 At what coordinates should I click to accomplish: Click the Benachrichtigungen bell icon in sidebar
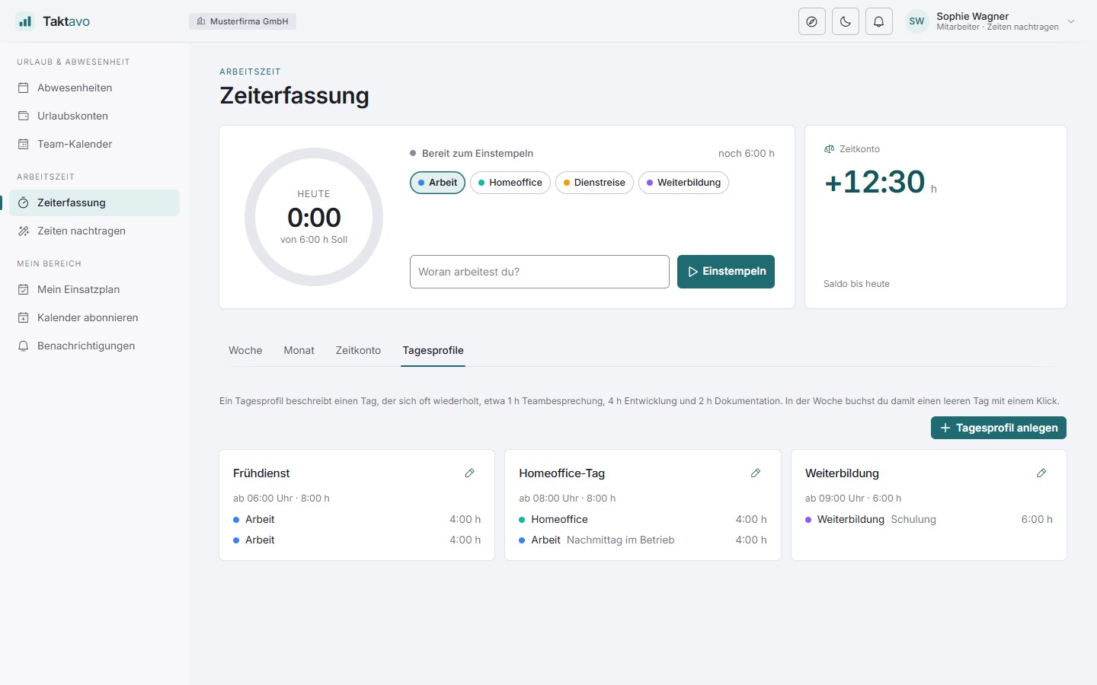[x=23, y=346]
